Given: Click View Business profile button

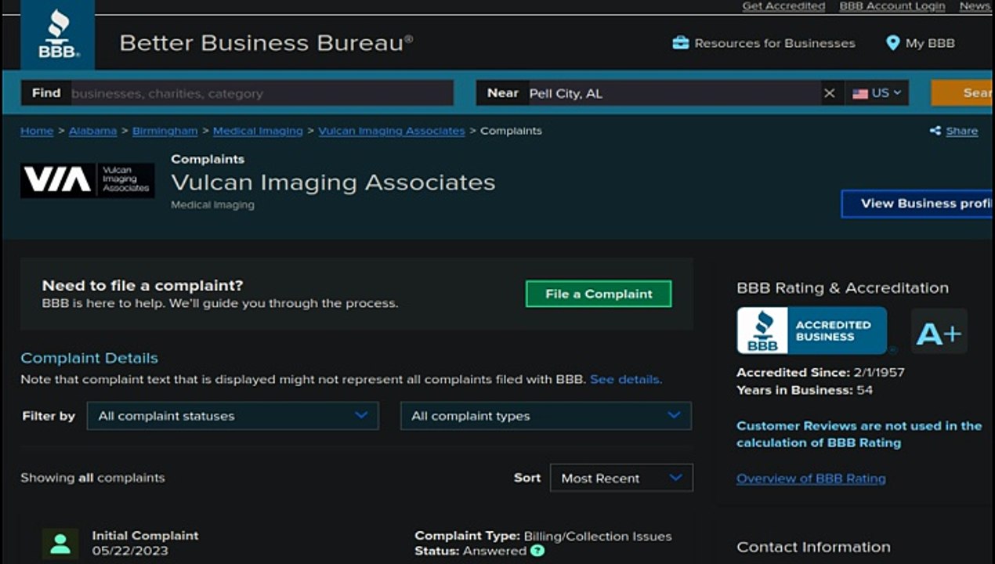Looking at the screenshot, I should point(918,204).
